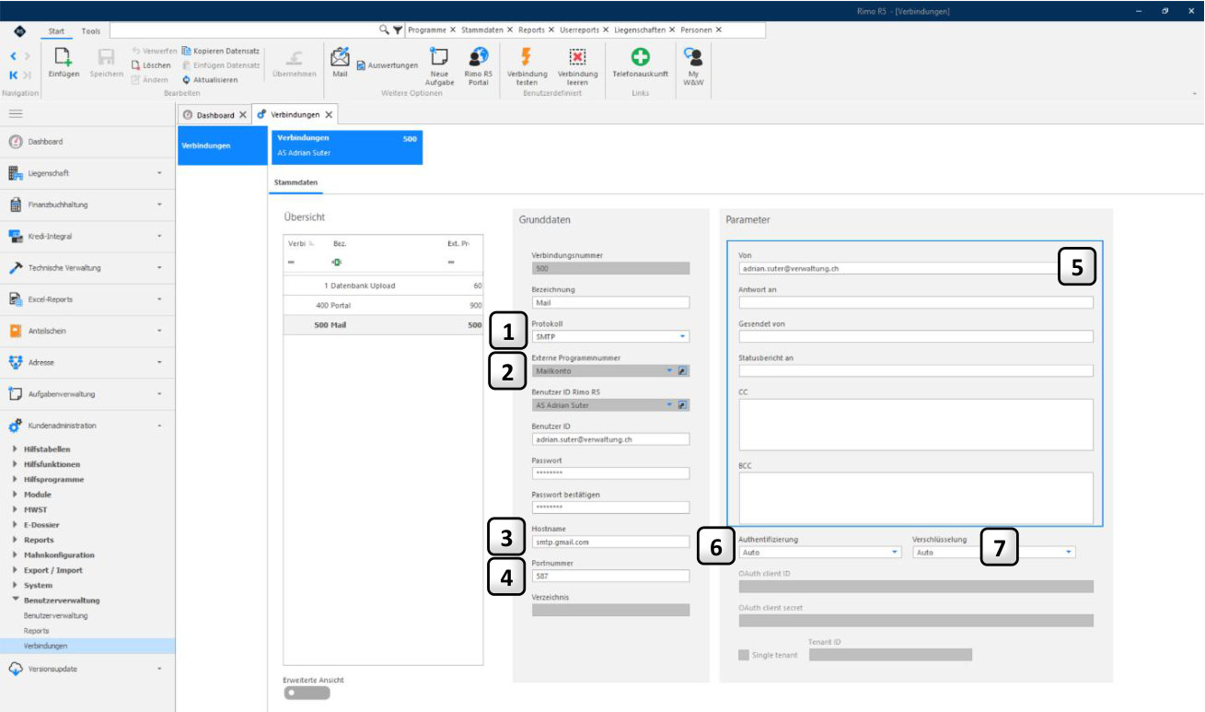Click the search magnifier icon
The image size is (1205, 712).
(x=384, y=29)
